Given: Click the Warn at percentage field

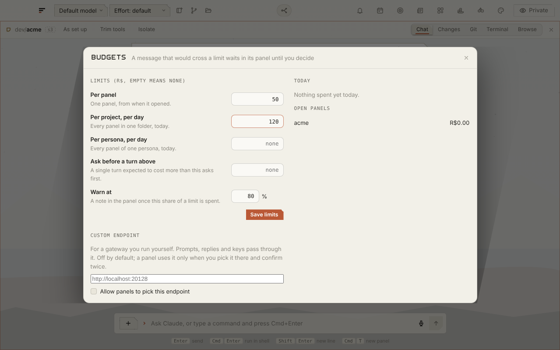Looking at the screenshot, I should (x=245, y=196).
